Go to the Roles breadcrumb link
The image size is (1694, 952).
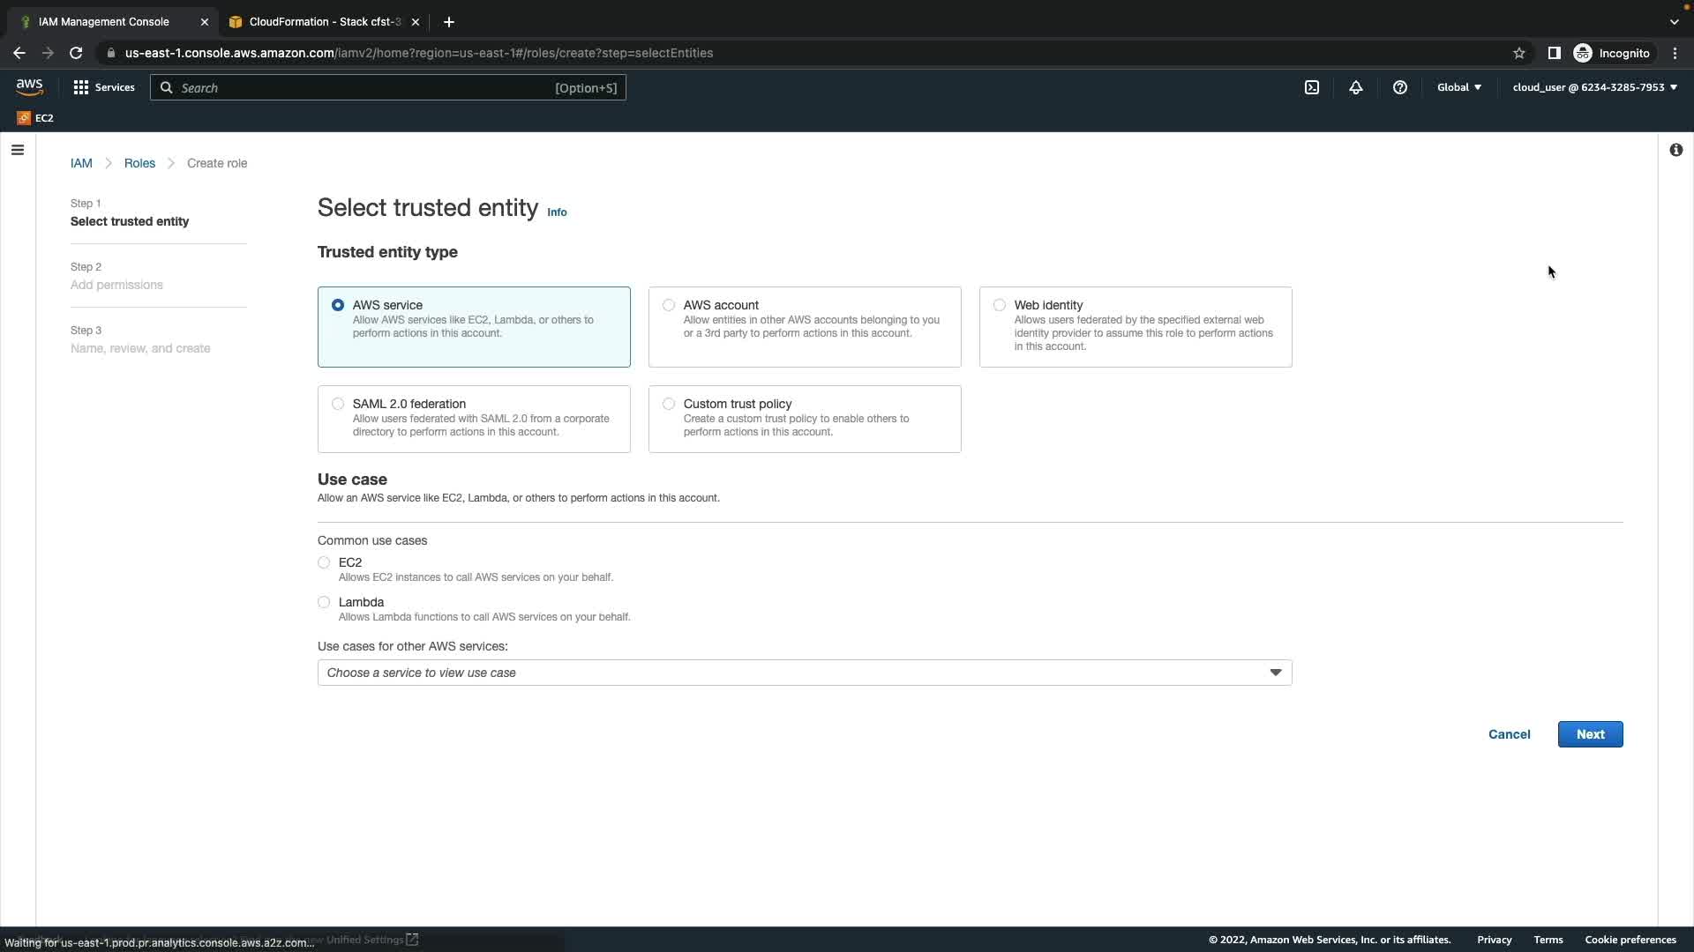(x=139, y=163)
